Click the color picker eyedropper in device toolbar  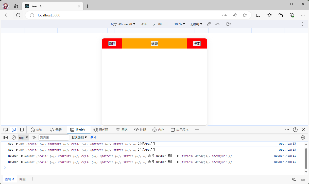click(209, 24)
